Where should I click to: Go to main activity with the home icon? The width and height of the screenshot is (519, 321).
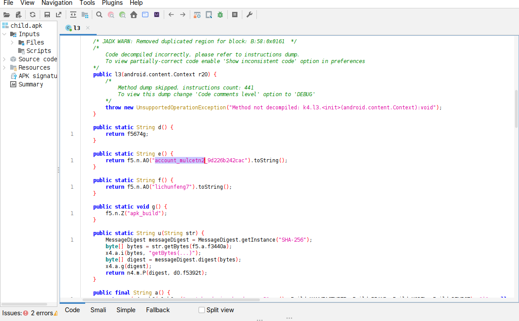point(134,15)
